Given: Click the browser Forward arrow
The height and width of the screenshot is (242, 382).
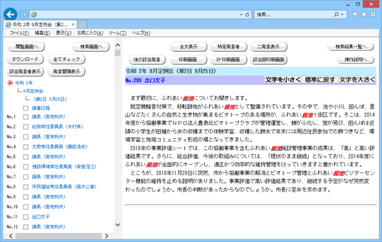Looking at the screenshot, I should (23, 15).
